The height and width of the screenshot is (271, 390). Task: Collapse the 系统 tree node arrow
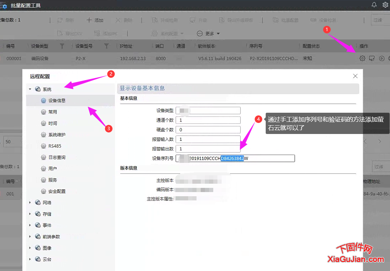coord(30,89)
